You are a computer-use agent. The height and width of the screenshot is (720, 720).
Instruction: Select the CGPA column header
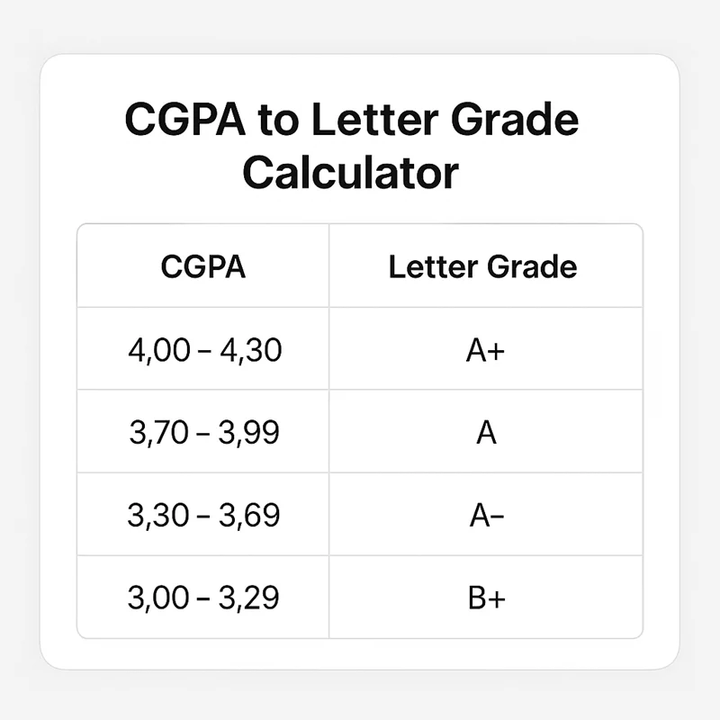pyautogui.click(x=203, y=266)
